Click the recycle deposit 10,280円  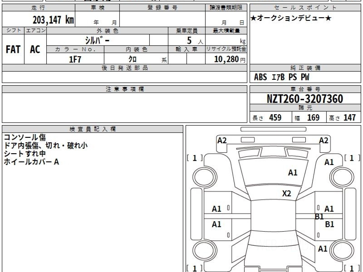tap(230, 59)
